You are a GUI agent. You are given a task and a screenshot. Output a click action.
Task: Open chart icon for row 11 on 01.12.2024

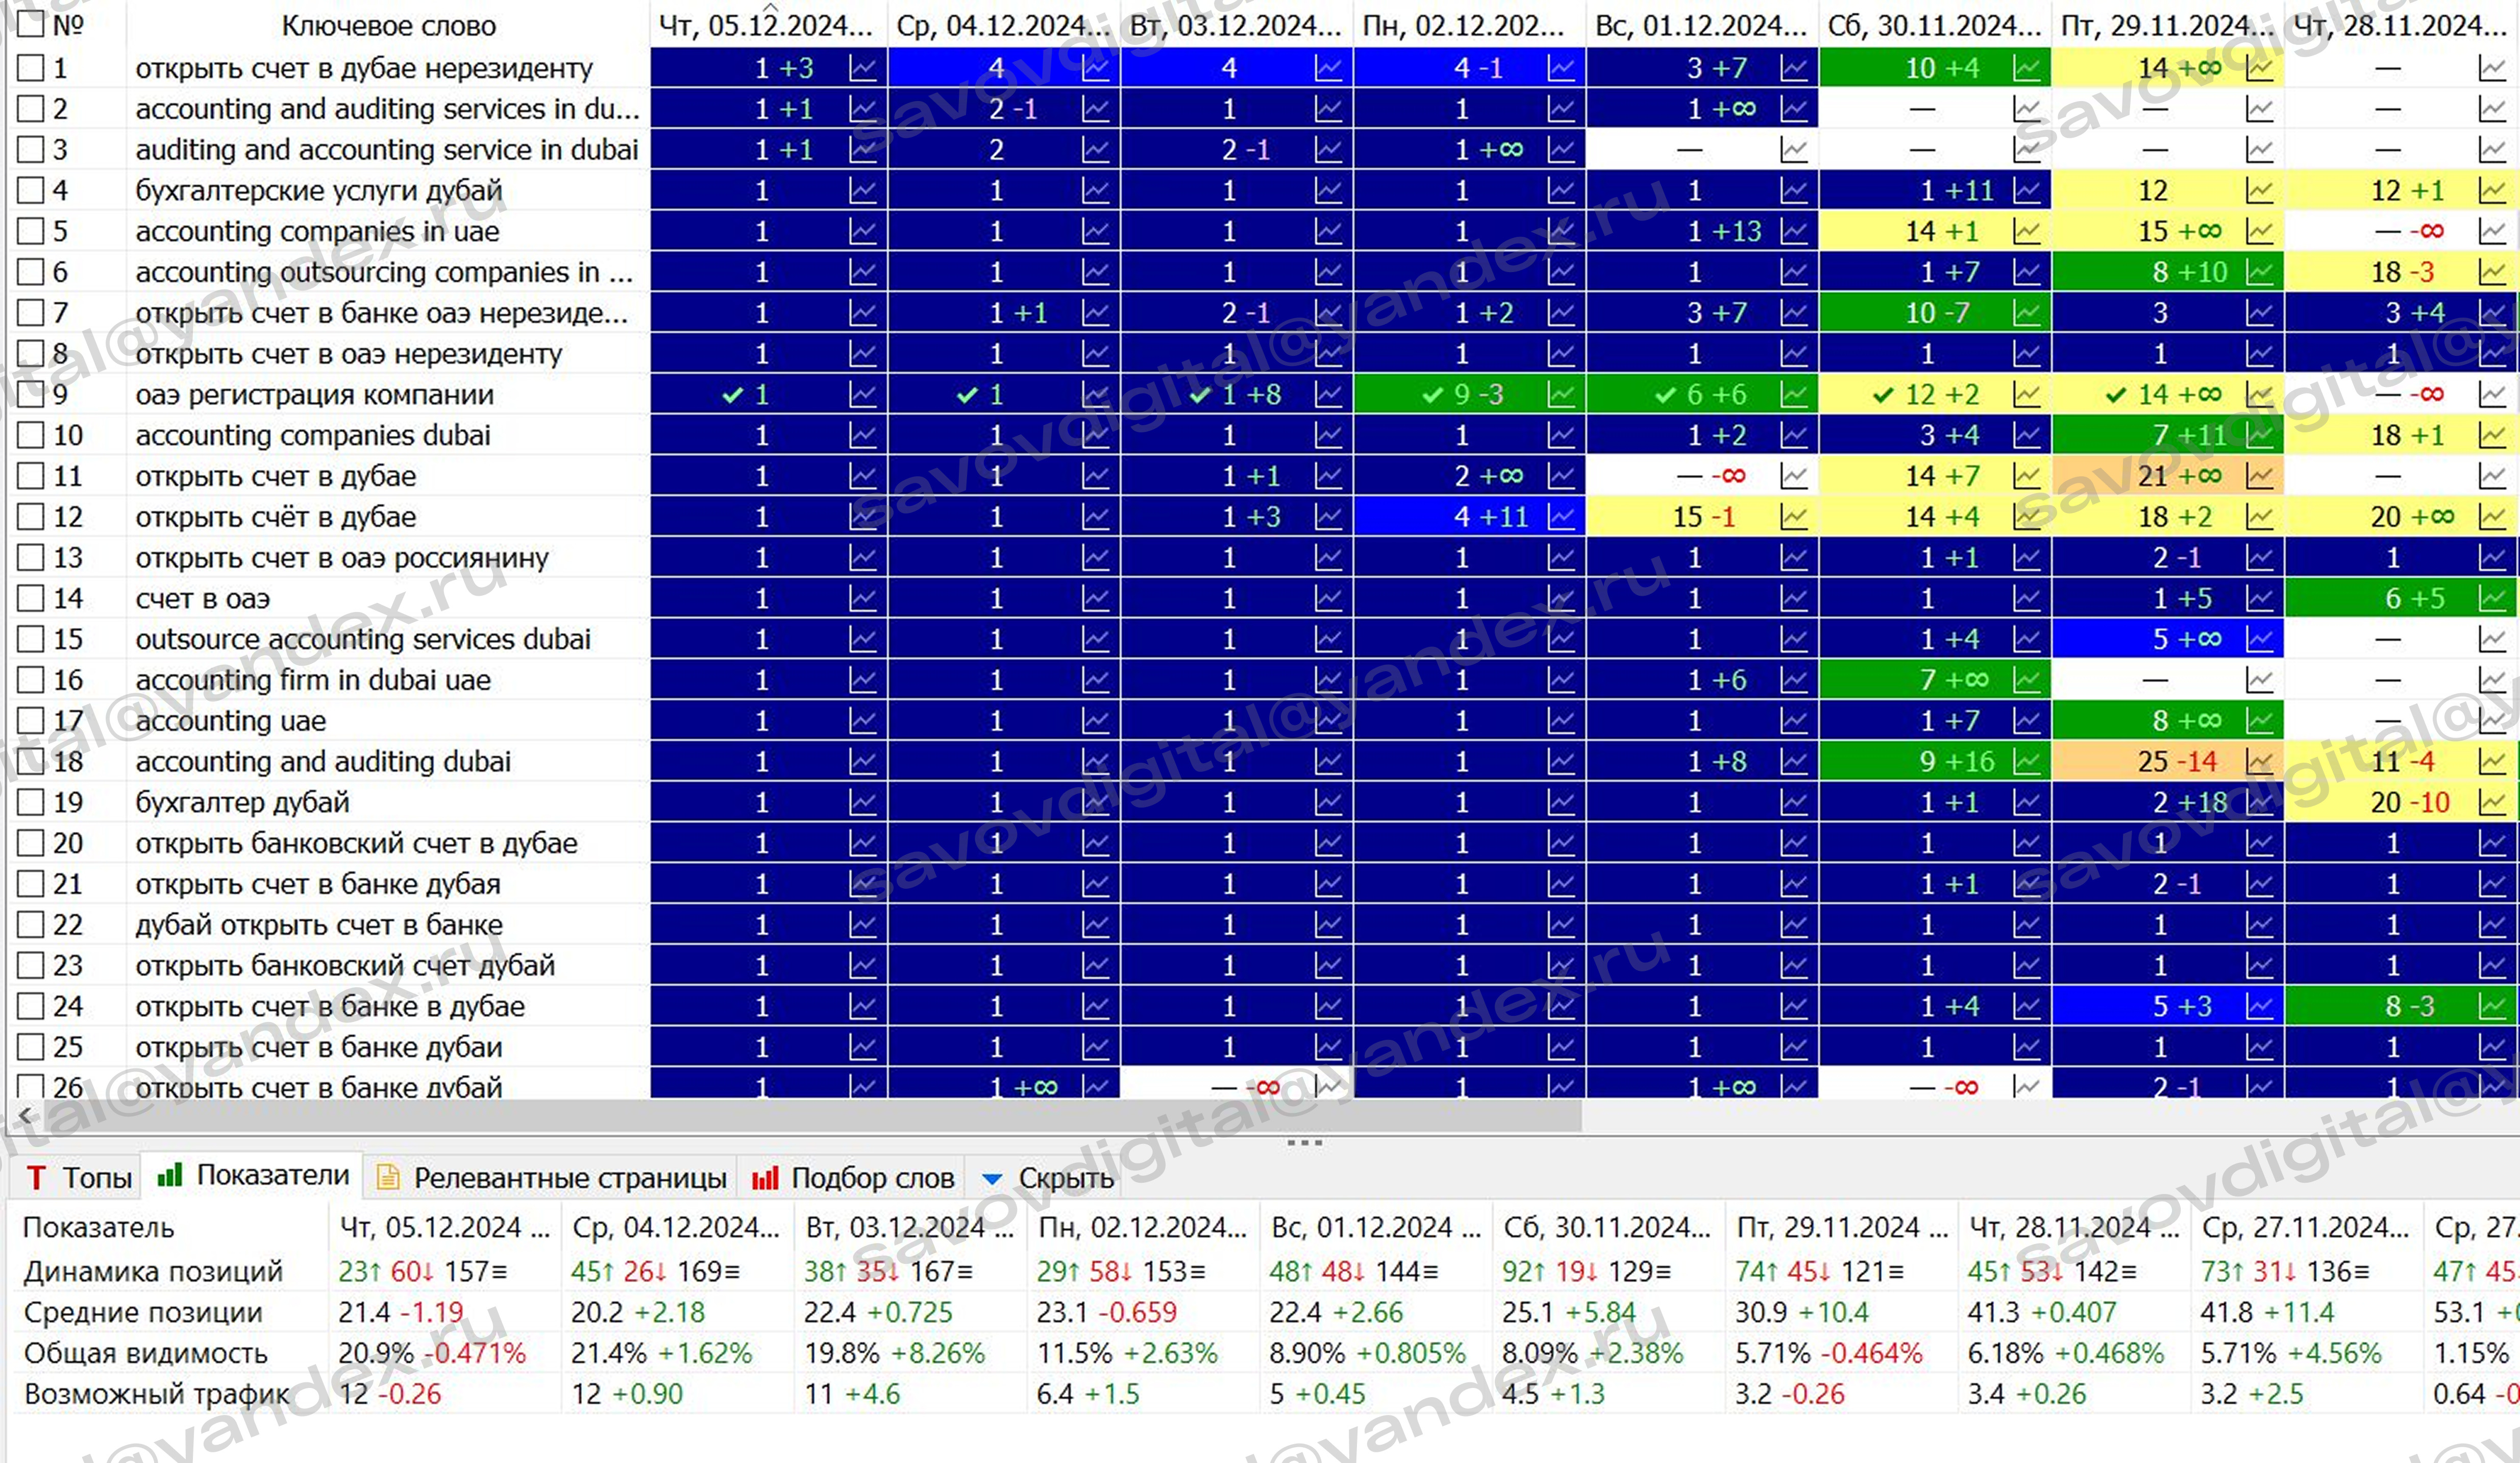(x=1794, y=476)
